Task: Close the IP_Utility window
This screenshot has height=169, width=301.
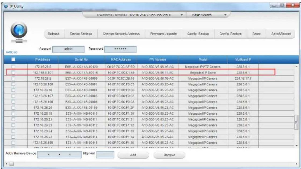Action: tap(292, 5)
